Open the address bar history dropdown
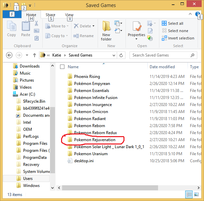The height and width of the screenshot is (201, 204). pyautogui.click(x=114, y=56)
